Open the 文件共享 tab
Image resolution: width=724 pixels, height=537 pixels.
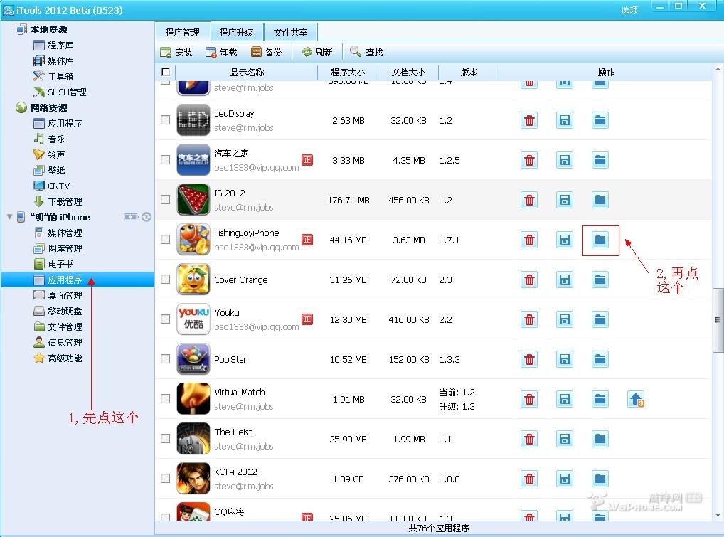coord(290,32)
